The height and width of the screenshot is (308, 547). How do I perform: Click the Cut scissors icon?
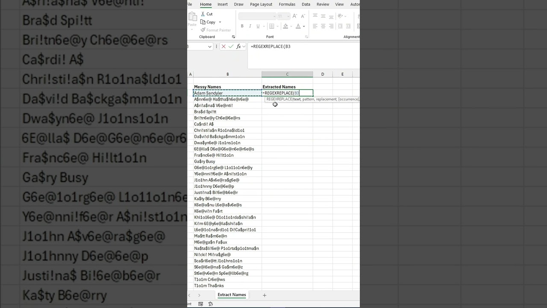[x=203, y=14]
